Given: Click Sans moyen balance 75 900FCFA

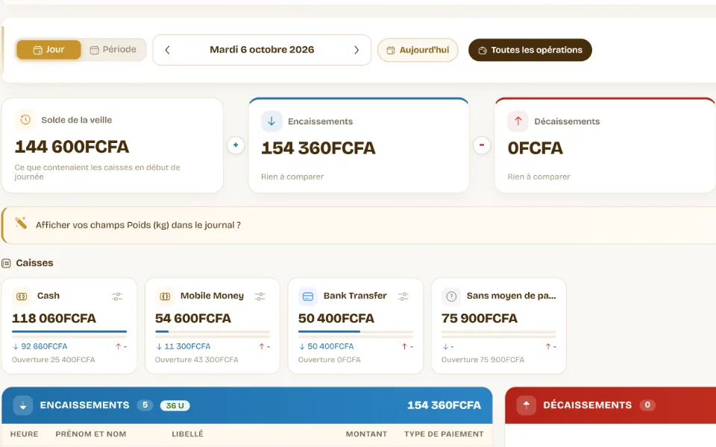Looking at the screenshot, I should click(480, 318).
